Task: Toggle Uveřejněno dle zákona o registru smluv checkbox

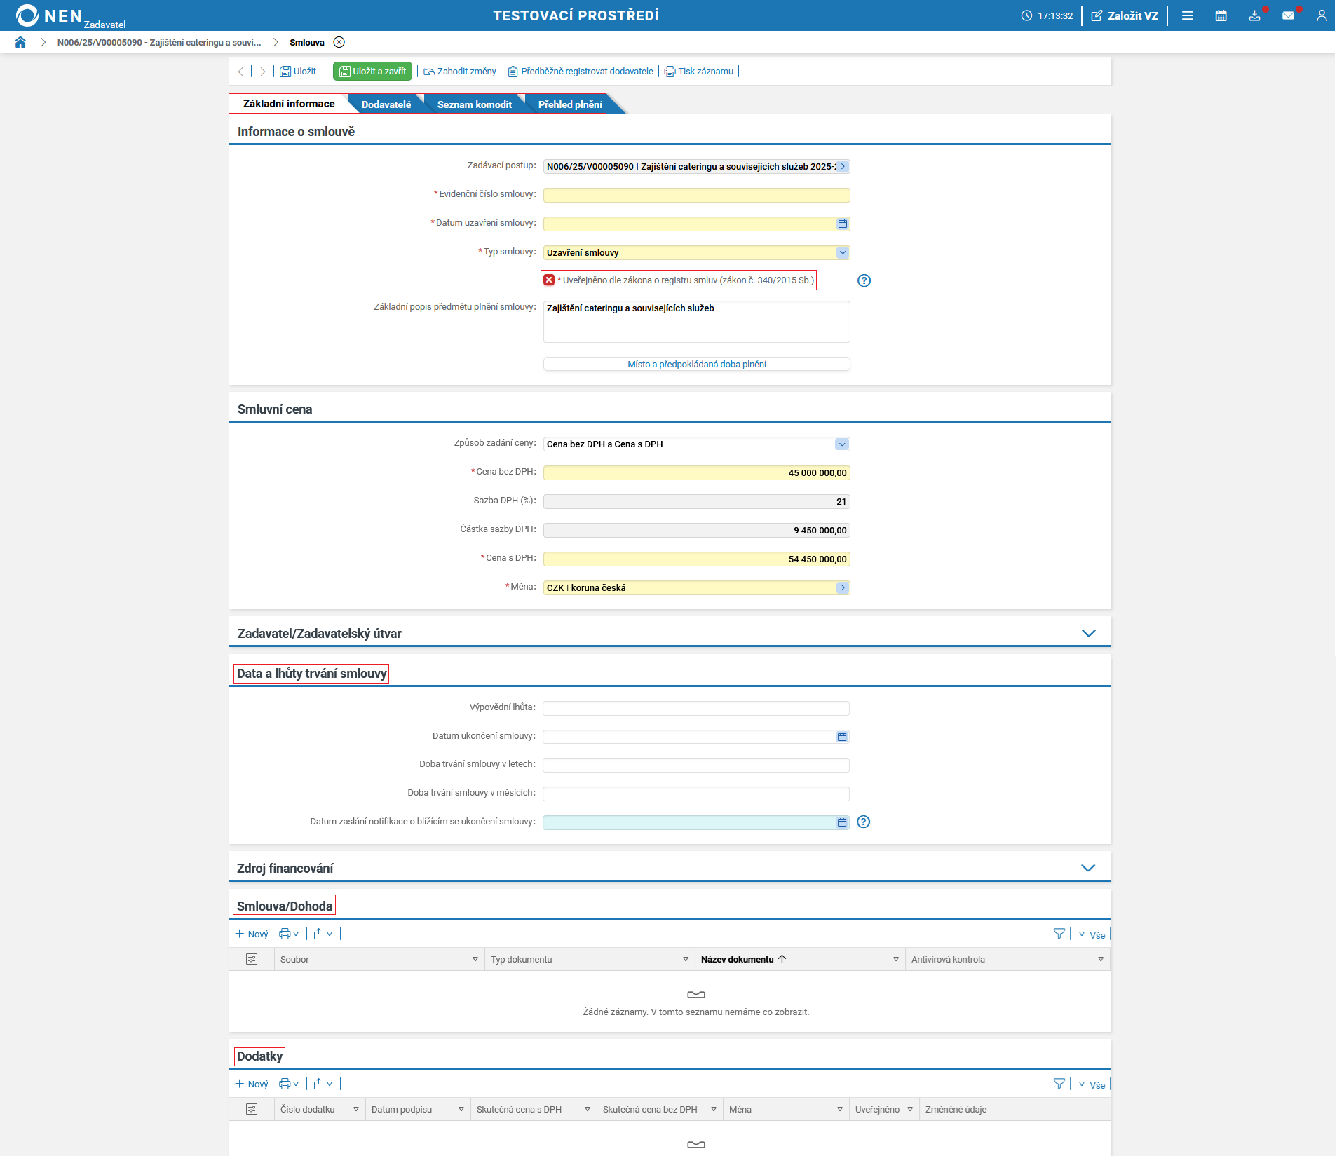Action: pos(549,280)
